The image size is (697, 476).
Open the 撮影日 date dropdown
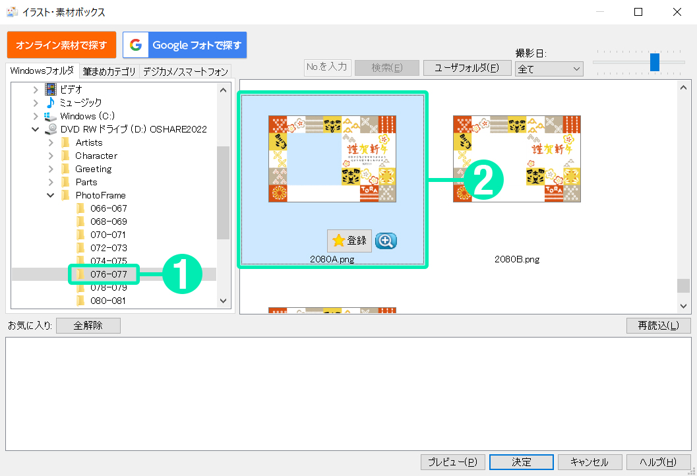coord(549,69)
